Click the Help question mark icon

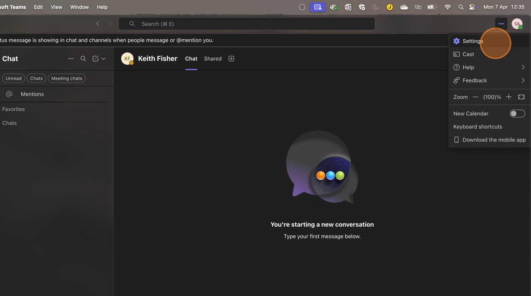point(457,67)
